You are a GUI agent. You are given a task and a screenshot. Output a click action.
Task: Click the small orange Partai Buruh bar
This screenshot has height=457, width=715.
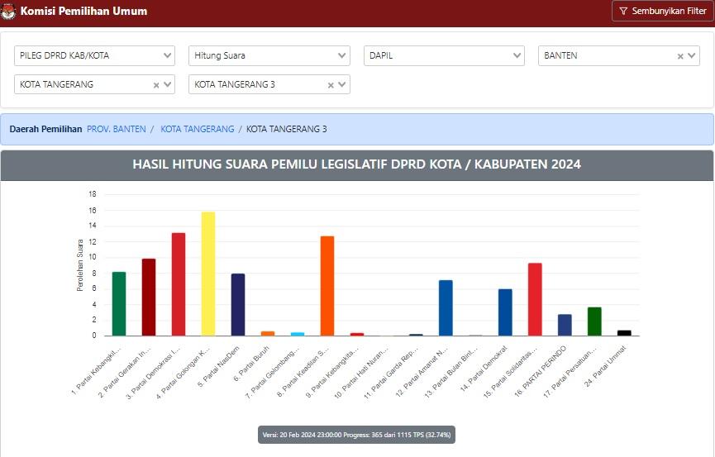268,333
